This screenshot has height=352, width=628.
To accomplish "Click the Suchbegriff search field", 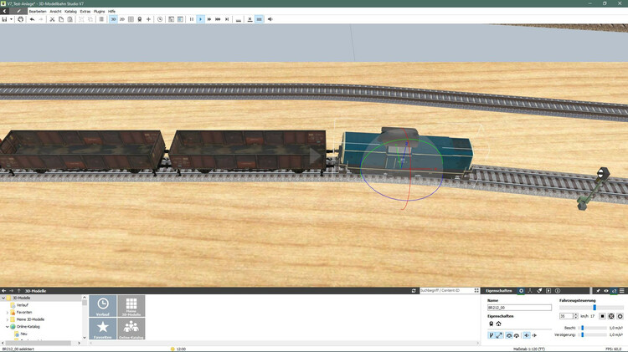I will click(x=446, y=291).
